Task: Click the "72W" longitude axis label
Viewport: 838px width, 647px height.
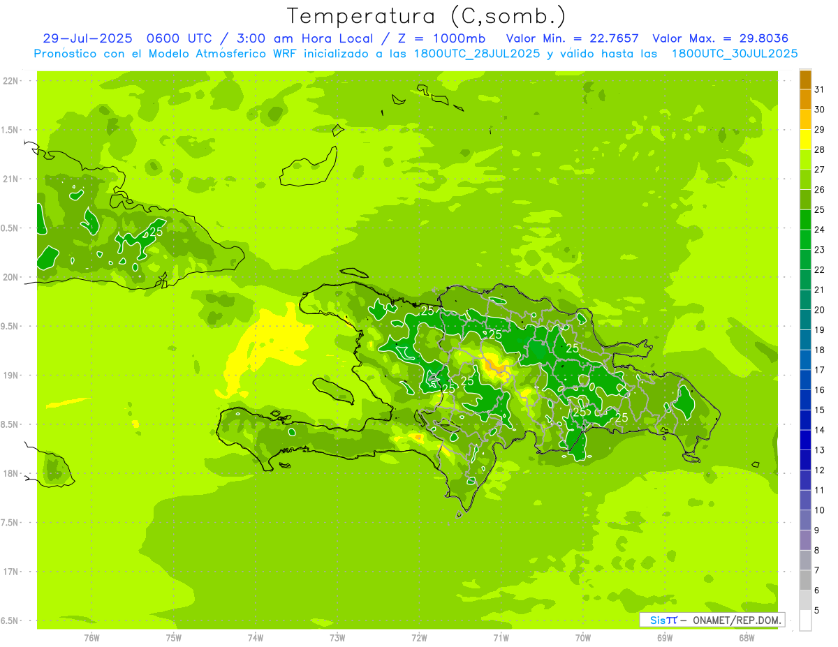Action: coord(419,637)
